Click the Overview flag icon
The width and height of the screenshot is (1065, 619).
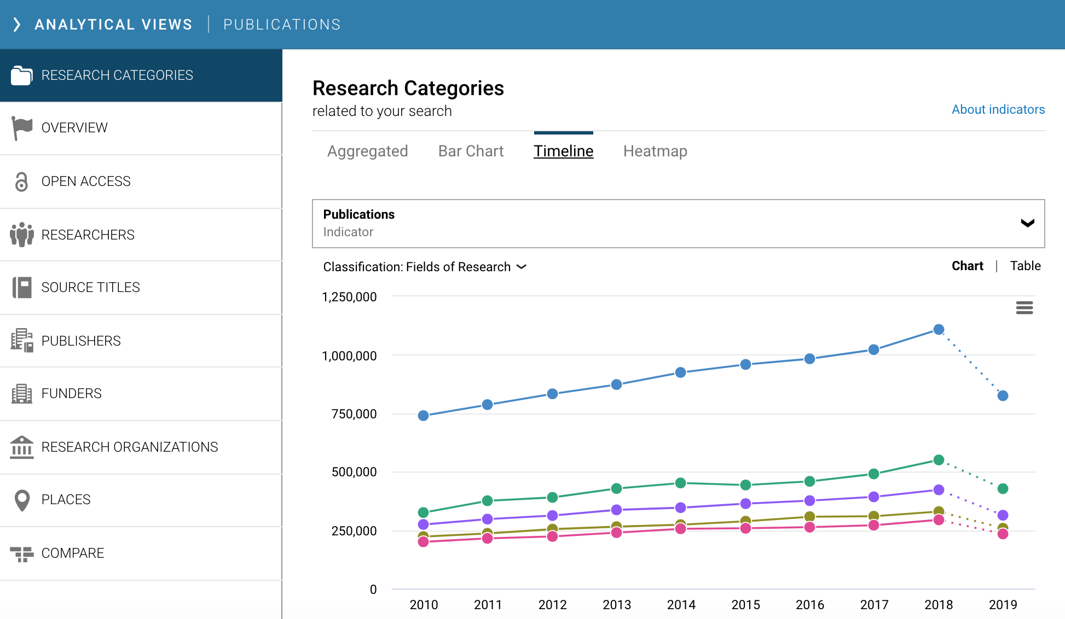(x=21, y=128)
